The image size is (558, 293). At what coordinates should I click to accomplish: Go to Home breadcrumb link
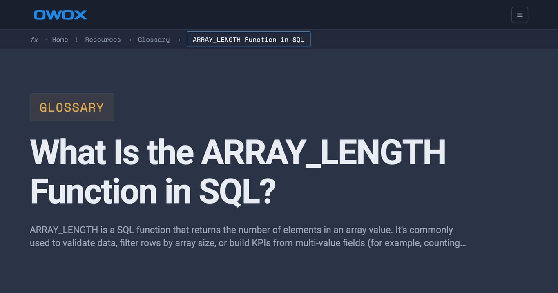pyautogui.click(x=60, y=40)
